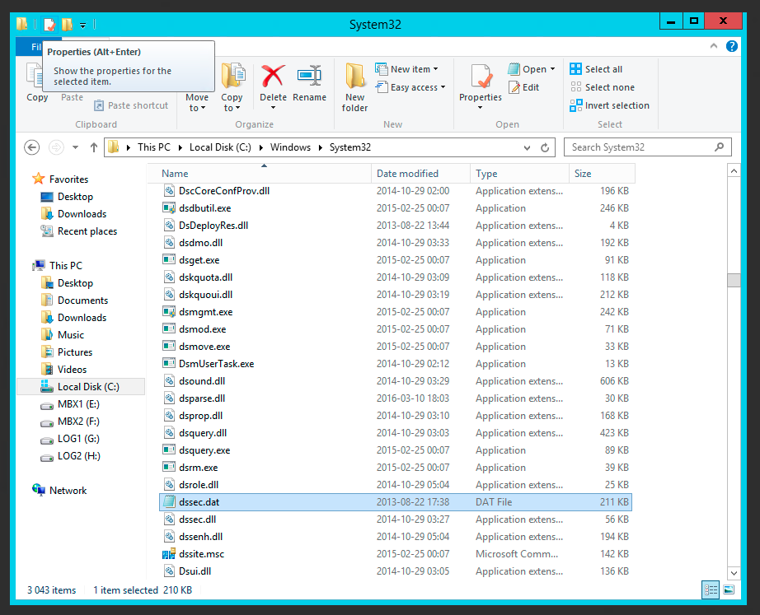Switch to large icons view button

728,589
